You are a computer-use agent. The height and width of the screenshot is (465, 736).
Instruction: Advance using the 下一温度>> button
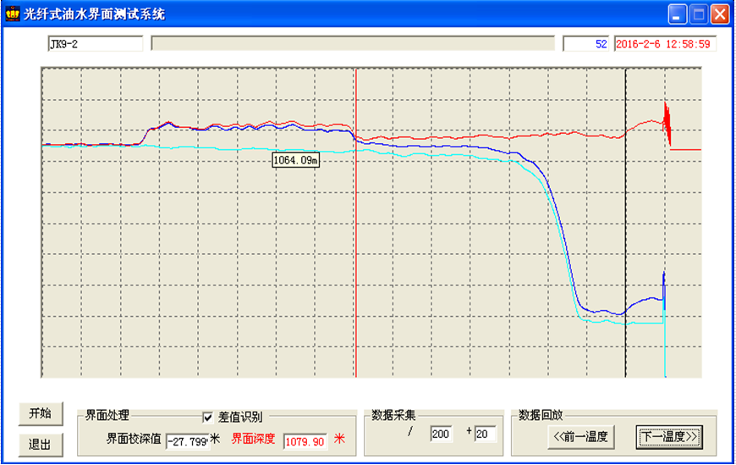(x=668, y=437)
